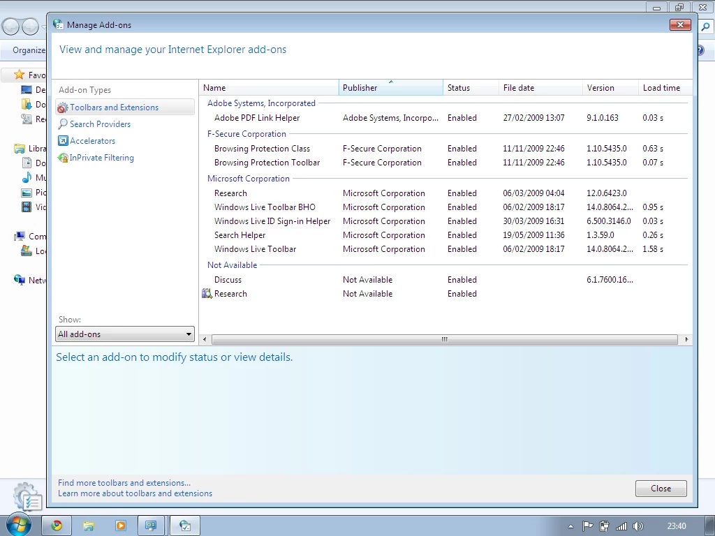Image resolution: width=715 pixels, height=536 pixels.
Task: Click the Favorites star in the Explorer window
Action: pos(19,74)
